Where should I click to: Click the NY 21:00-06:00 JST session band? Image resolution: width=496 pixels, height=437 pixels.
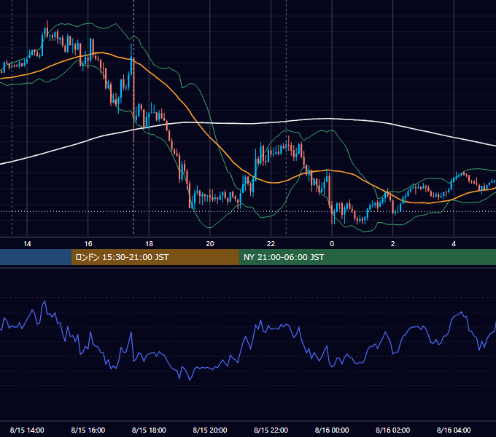367,257
